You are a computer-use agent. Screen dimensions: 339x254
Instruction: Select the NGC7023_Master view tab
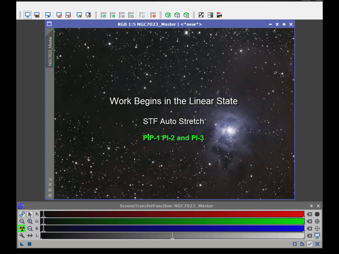click(x=50, y=51)
